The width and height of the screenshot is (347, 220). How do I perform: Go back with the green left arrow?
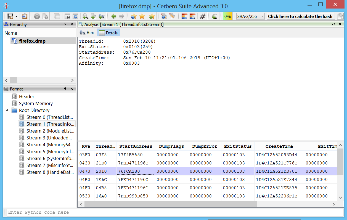coord(113,16)
